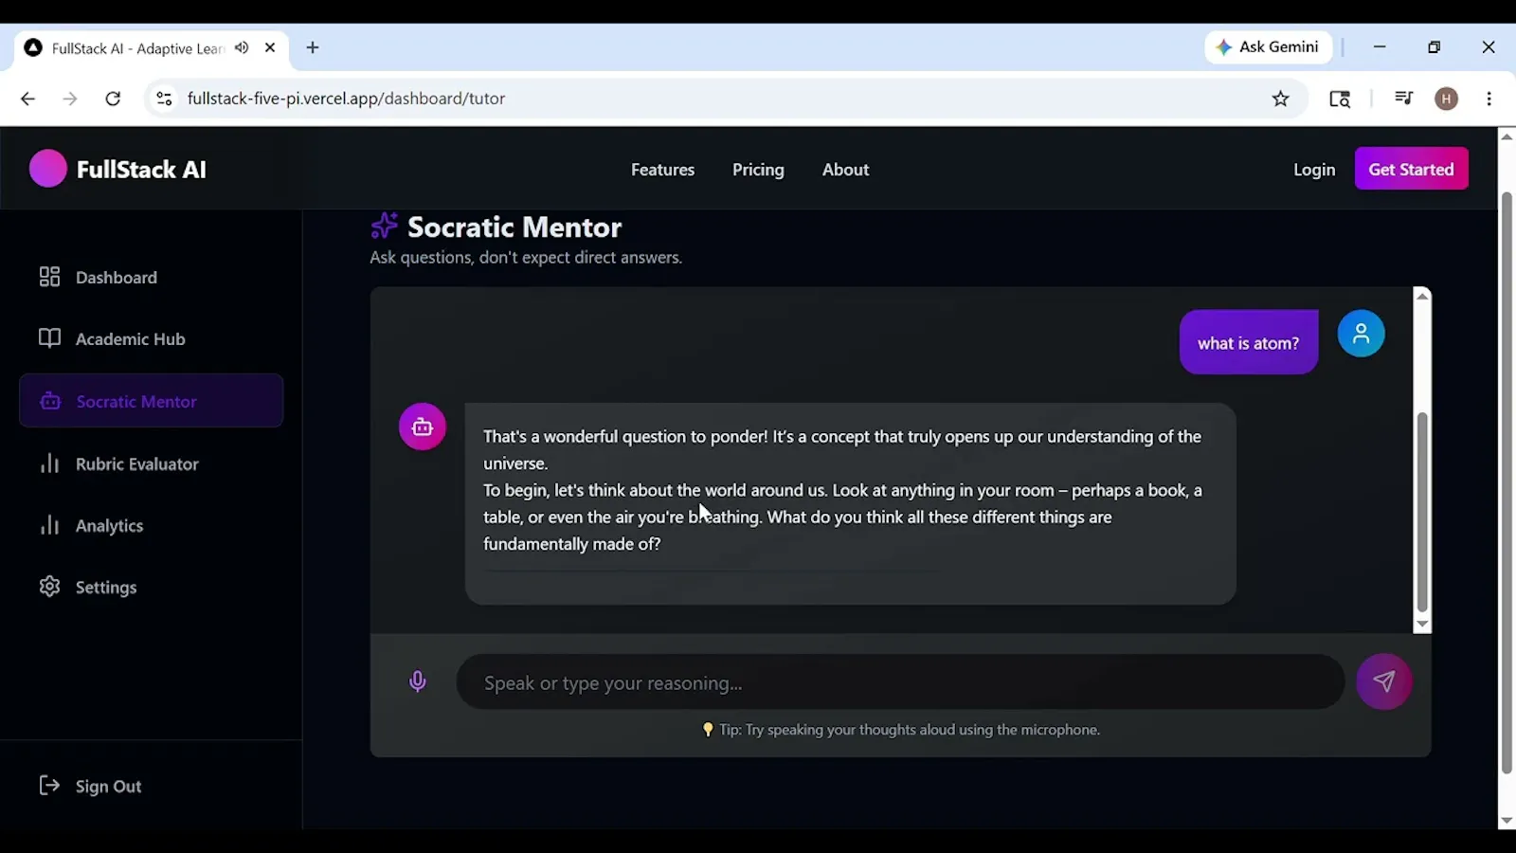Click the 'what is atom?' message bubble
The height and width of the screenshot is (853, 1516).
pos(1249,342)
